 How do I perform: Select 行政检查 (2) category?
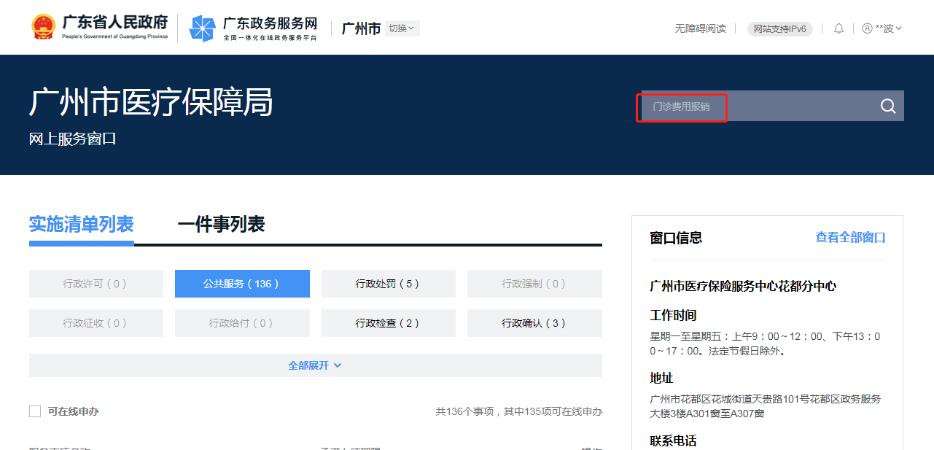click(388, 323)
